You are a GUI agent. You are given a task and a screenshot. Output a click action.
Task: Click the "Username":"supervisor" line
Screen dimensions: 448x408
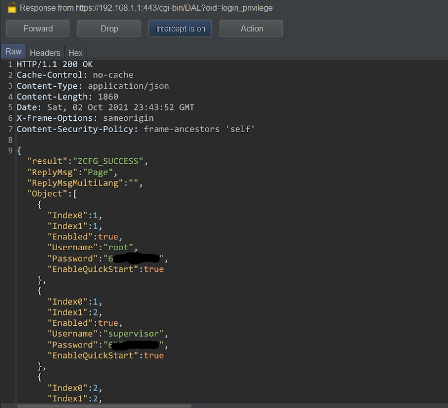107,334
